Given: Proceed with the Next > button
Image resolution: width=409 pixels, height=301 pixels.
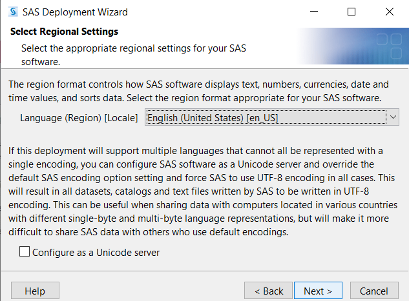Looking at the screenshot, I should [x=318, y=291].
